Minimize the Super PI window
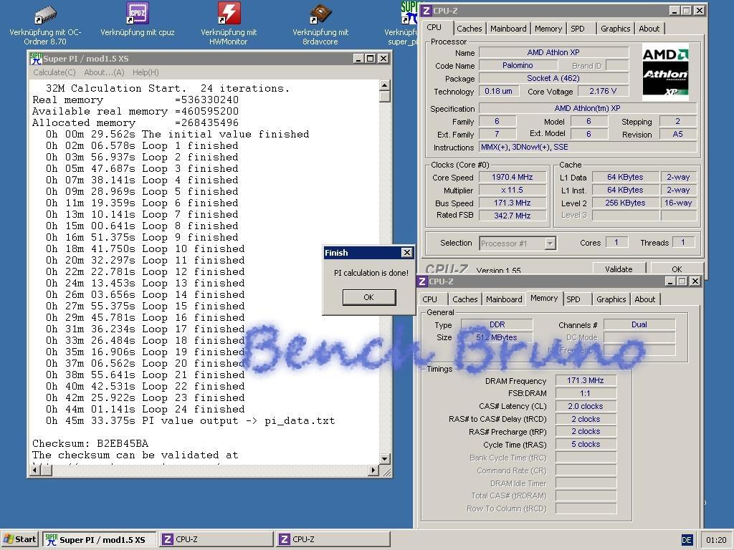 point(358,59)
